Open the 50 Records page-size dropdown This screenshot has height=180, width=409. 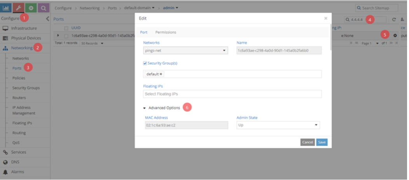pos(92,43)
